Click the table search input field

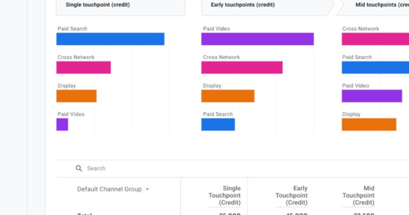point(172,169)
